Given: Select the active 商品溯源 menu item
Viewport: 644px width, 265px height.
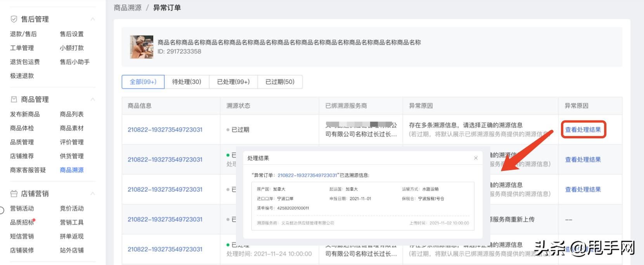Looking at the screenshot, I should point(72,170).
